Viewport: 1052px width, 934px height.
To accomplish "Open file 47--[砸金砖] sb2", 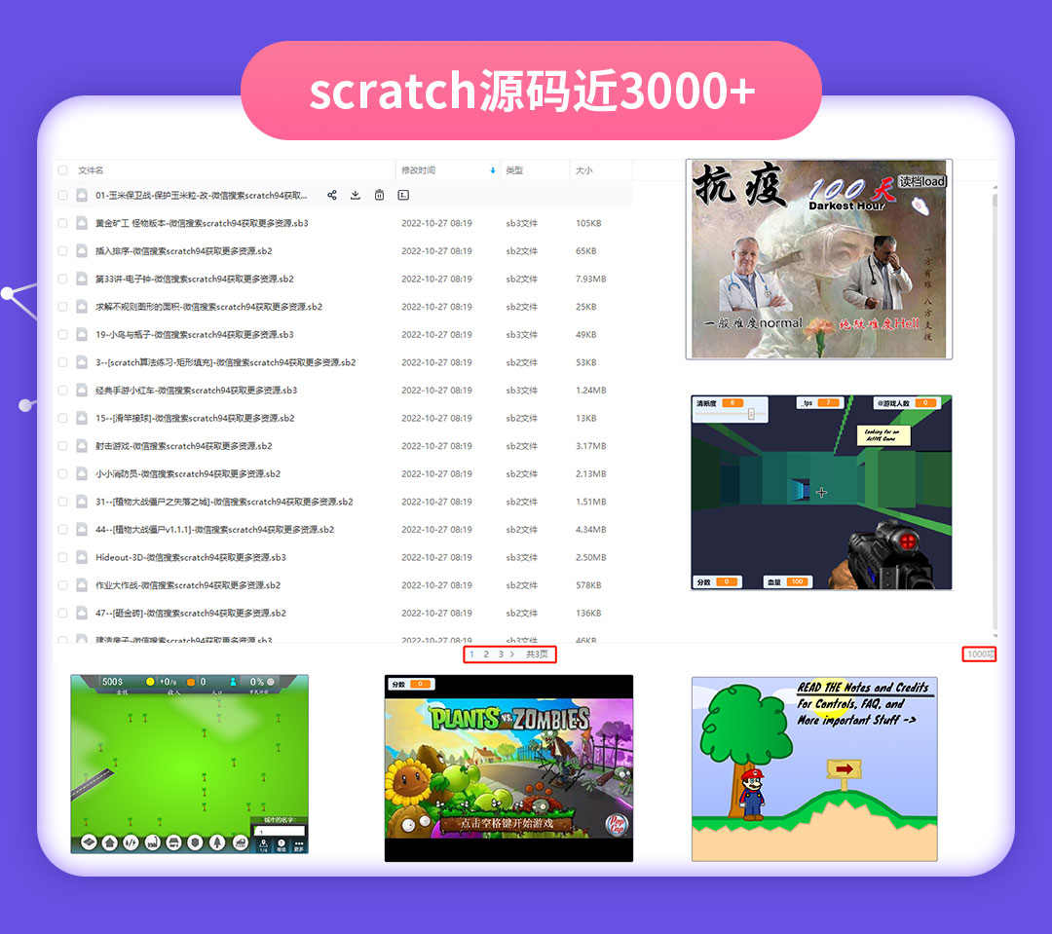I will pos(191,613).
